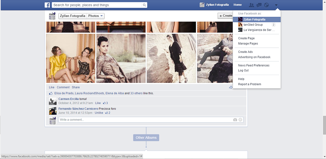Click Fernando Sánchez Carnicero's profile picture
The height and width of the screenshot is (159, 326).
tap(52, 111)
